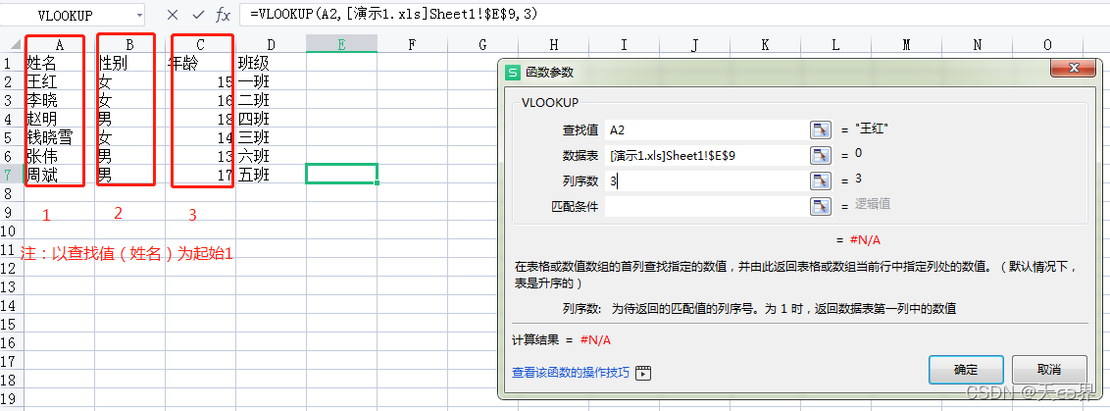Click cell containing 钱晓雪
Viewport: 1110px width, 411px height.
click(60, 137)
